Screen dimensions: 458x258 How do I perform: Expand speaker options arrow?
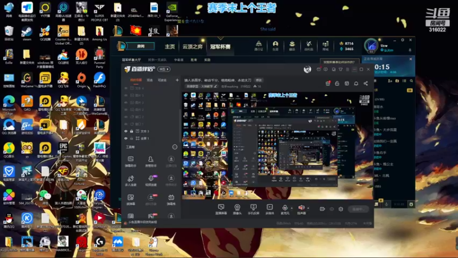pos(308,208)
